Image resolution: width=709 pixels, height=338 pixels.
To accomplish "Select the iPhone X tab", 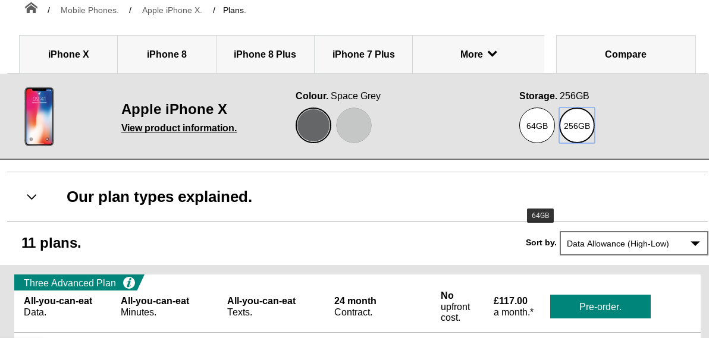I will pyautogui.click(x=68, y=54).
